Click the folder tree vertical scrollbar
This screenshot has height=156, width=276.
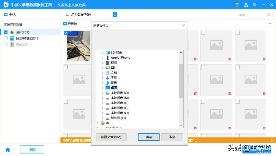pyautogui.click(x=181, y=81)
